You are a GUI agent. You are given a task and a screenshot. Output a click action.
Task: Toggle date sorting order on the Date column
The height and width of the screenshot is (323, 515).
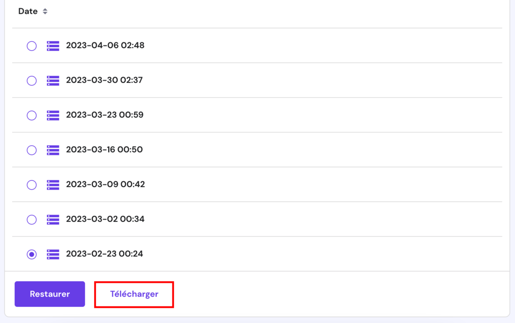coord(45,11)
